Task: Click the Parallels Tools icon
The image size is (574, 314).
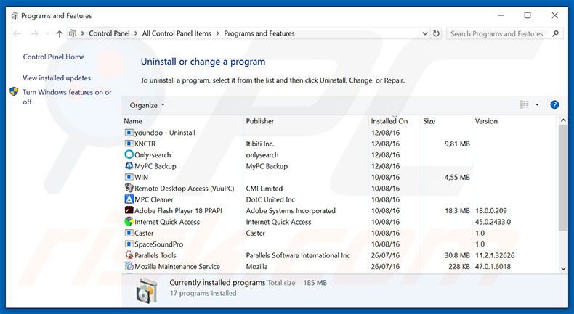Action: (x=129, y=255)
